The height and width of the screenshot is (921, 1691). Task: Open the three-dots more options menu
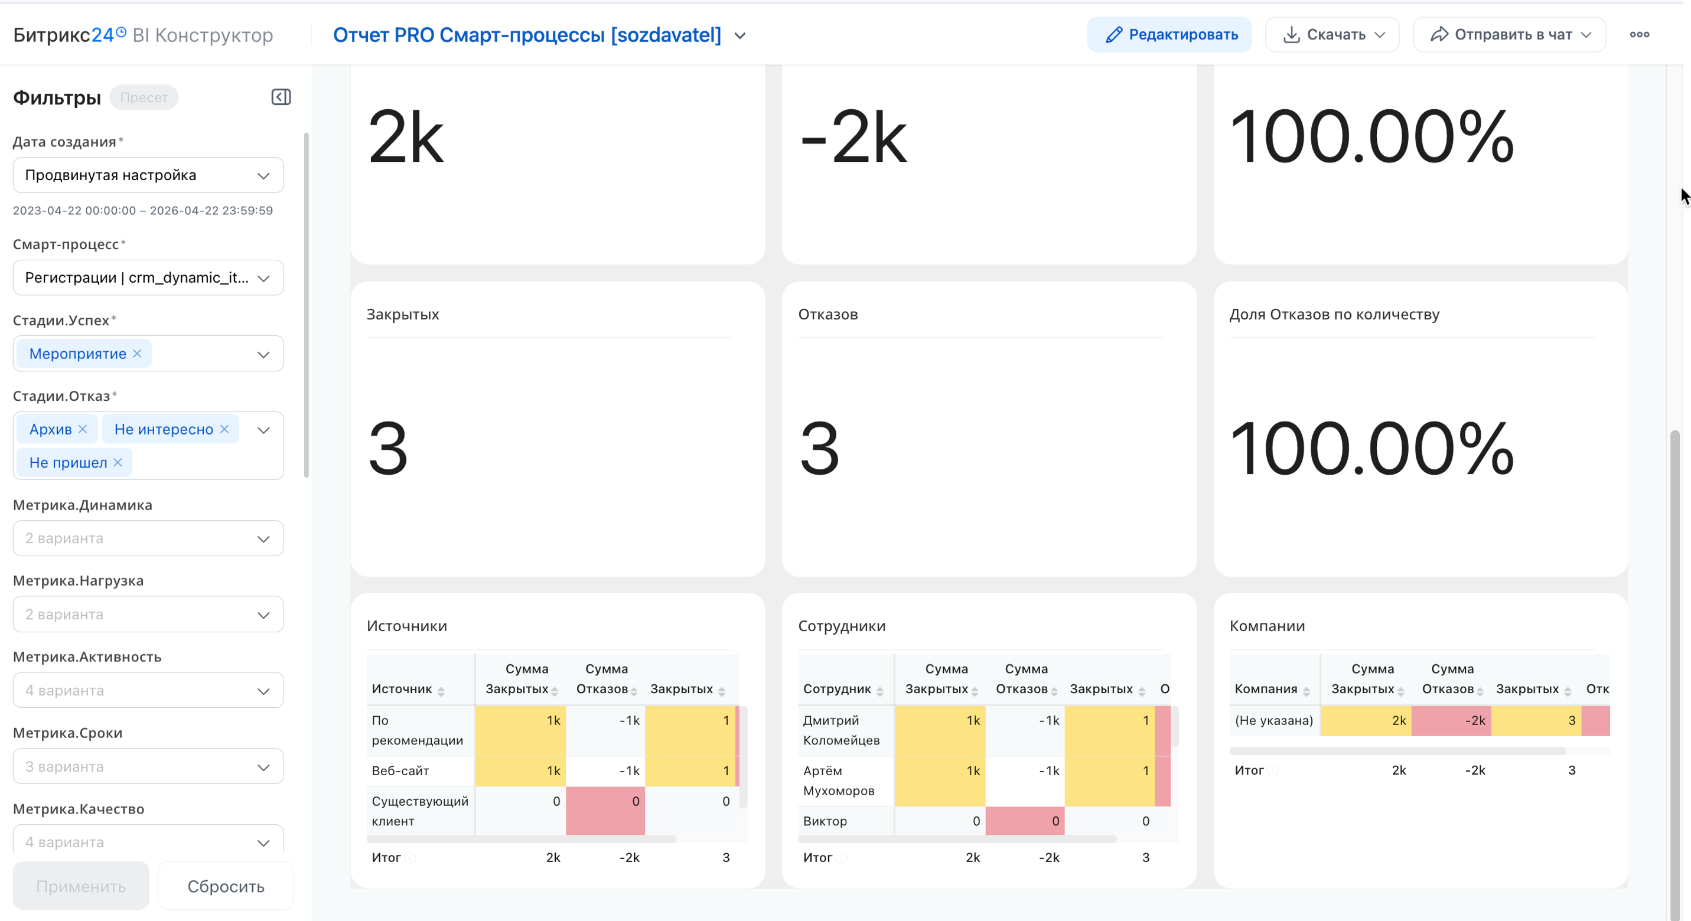(x=1639, y=35)
